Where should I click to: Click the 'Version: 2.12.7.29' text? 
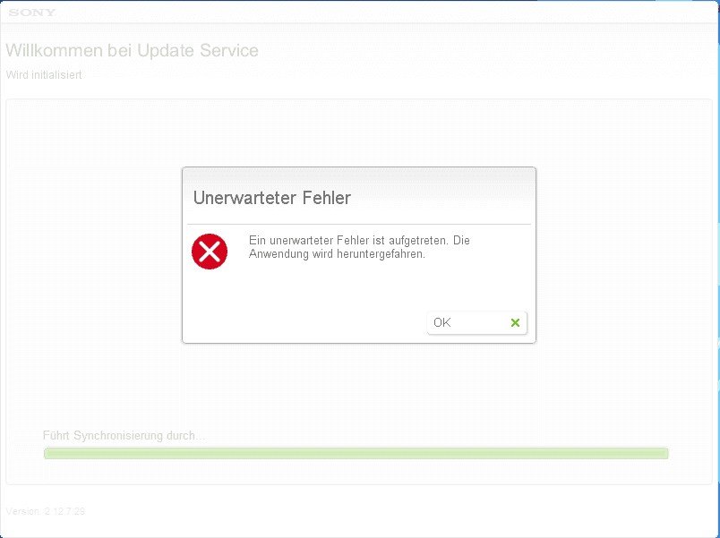(45, 511)
